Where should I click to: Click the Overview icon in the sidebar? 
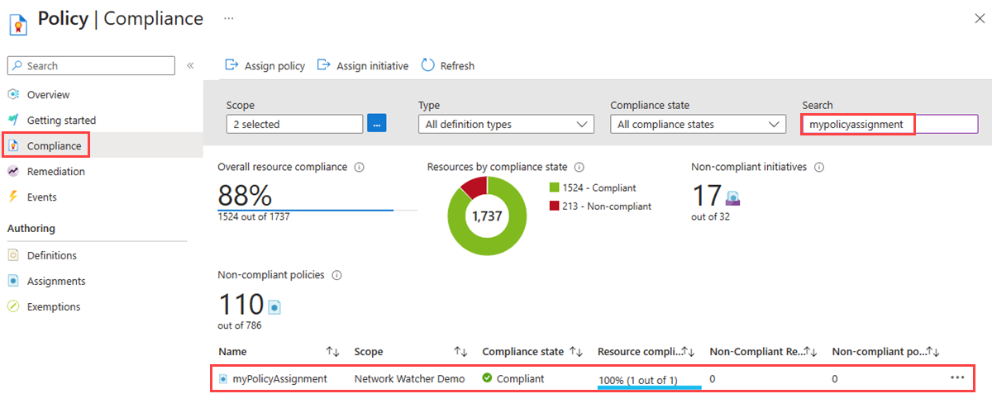click(x=13, y=94)
